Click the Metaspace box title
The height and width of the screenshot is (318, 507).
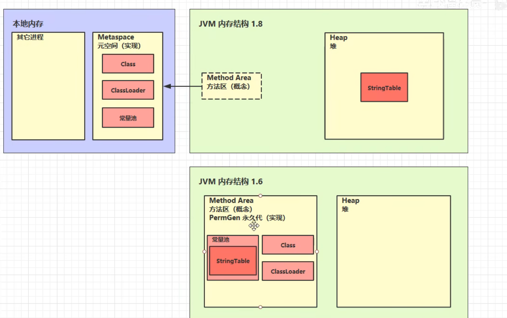pyautogui.click(x=116, y=37)
